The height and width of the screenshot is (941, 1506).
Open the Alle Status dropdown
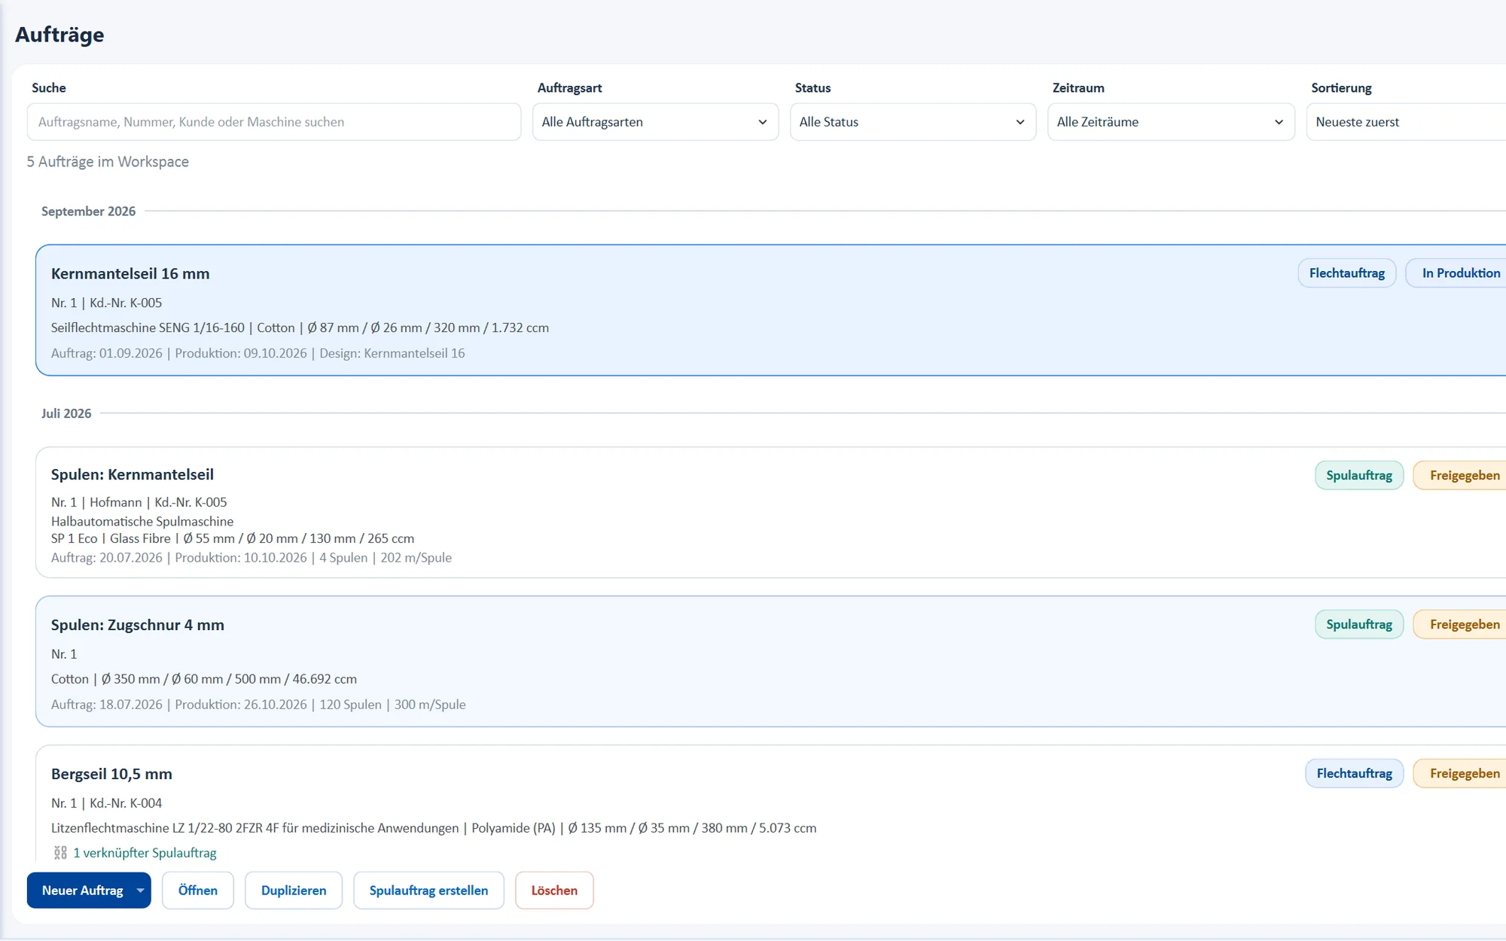[x=913, y=122]
